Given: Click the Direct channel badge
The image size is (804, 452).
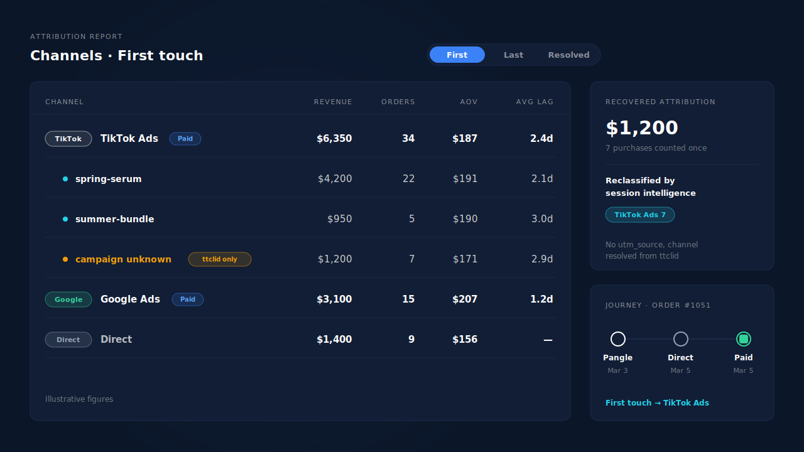Looking at the screenshot, I should pos(68,340).
